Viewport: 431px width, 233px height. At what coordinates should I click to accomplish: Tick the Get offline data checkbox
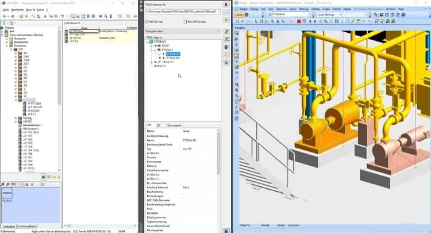[x=185, y=21]
